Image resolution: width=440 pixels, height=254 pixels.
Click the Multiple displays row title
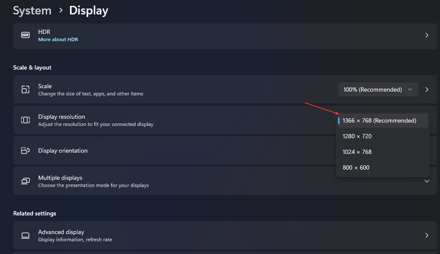pos(60,178)
